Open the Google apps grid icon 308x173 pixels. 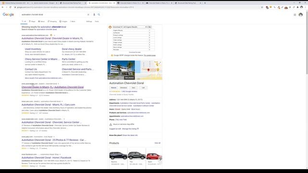[x=295, y=15]
